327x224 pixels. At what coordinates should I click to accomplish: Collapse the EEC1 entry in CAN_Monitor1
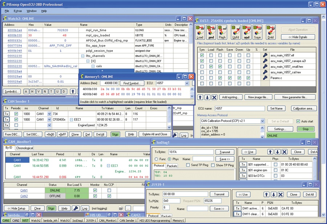[x=108, y=166]
